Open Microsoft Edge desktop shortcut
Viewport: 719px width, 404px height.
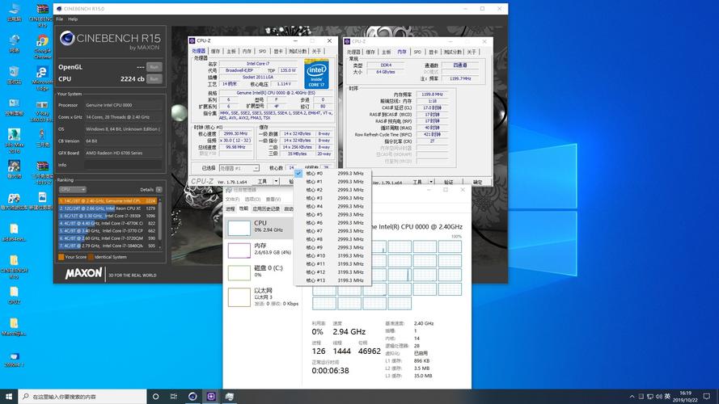coord(42,76)
